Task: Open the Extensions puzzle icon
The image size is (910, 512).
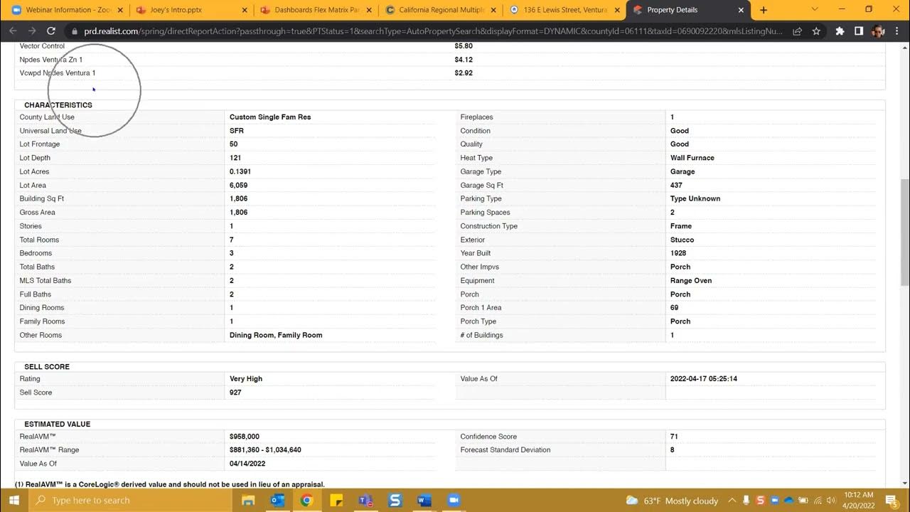Action: click(x=840, y=31)
